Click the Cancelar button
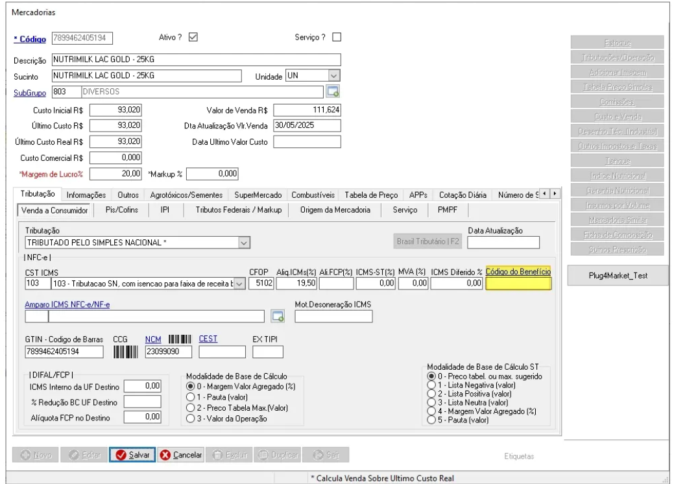 tap(181, 455)
